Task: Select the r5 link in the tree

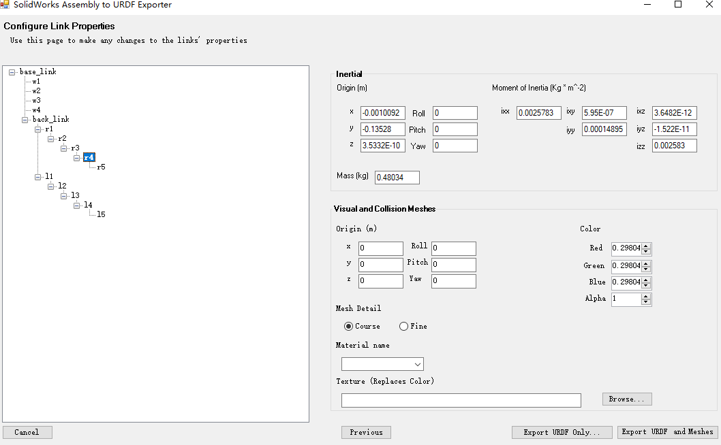Action: click(x=101, y=167)
